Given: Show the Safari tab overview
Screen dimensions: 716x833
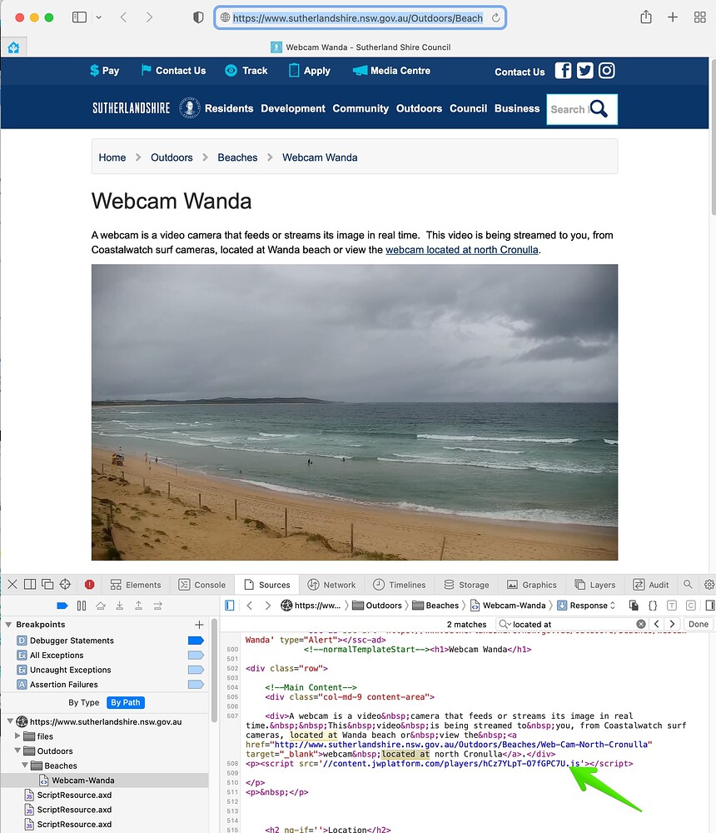Looking at the screenshot, I should [699, 17].
